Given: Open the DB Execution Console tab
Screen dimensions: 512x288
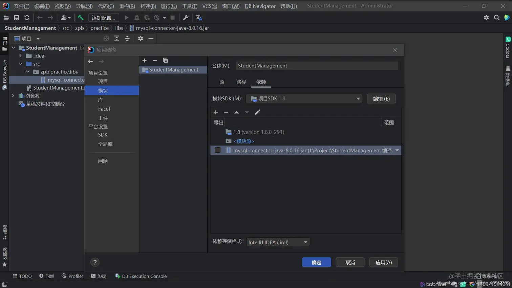Looking at the screenshot, I should pyautogui.click(x=141, y=276).
